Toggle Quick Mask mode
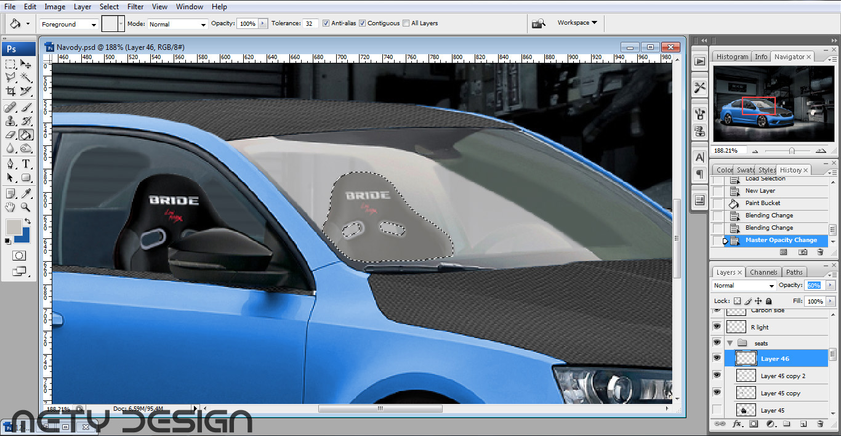 (x=18, y=256)
